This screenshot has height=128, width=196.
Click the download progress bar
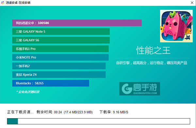tap(99, 121)
